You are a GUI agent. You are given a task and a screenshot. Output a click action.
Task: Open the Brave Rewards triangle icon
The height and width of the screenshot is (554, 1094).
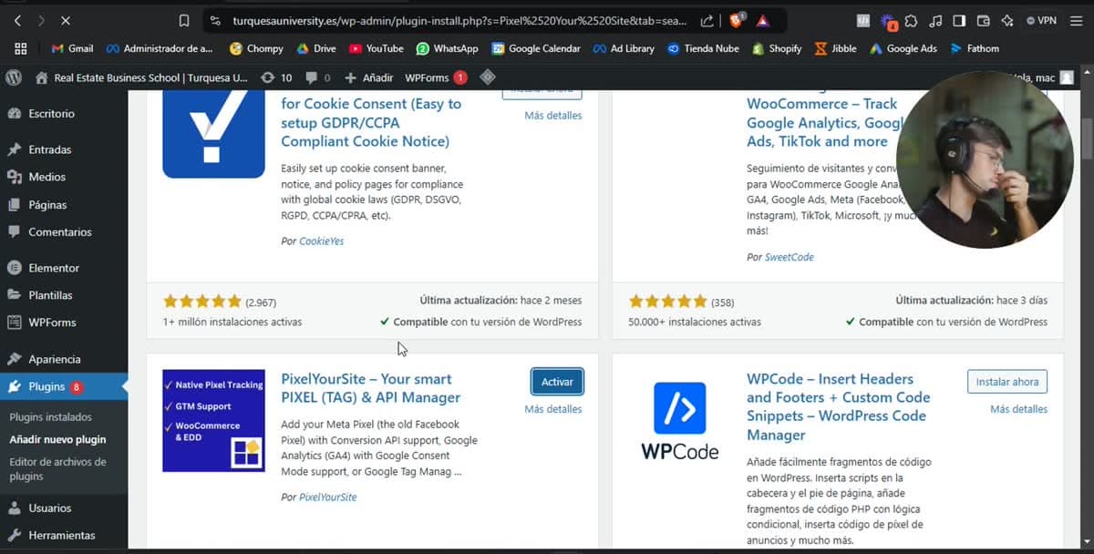coord(762,20)
